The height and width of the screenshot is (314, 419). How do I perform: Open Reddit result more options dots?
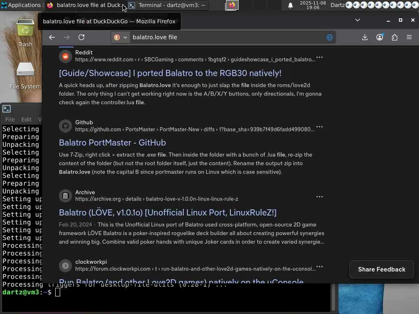pos(320,57)
